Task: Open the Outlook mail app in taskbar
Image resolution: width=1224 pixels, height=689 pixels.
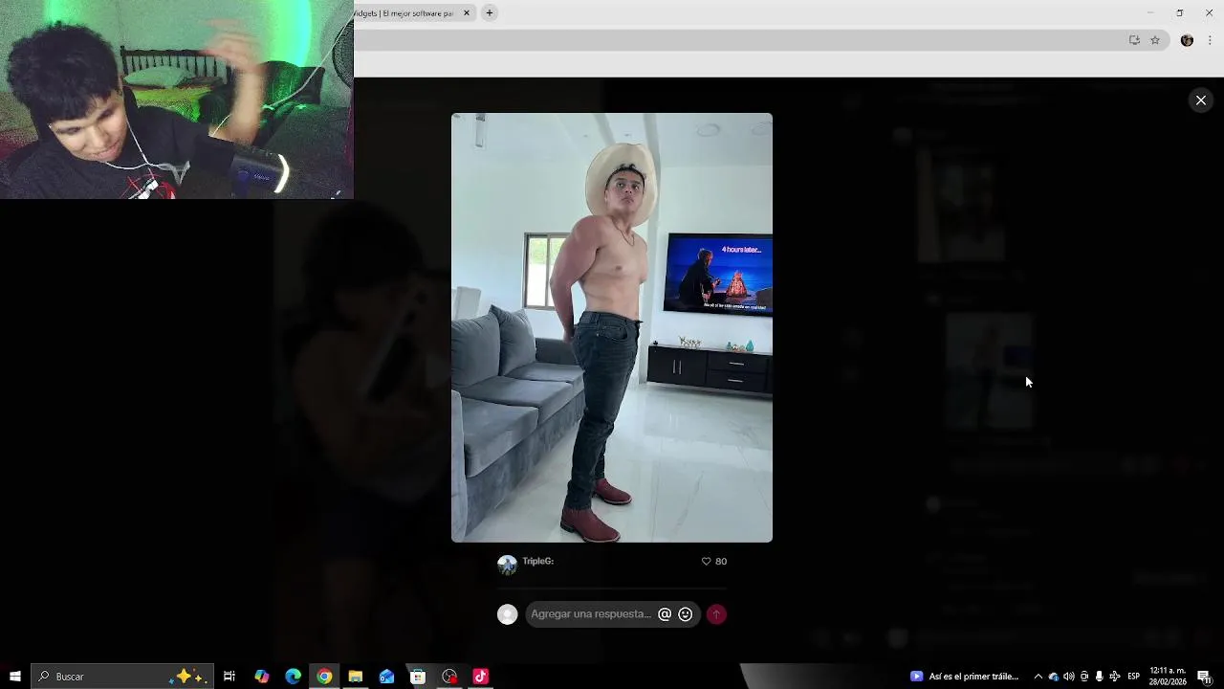Action: pos(386,677)
